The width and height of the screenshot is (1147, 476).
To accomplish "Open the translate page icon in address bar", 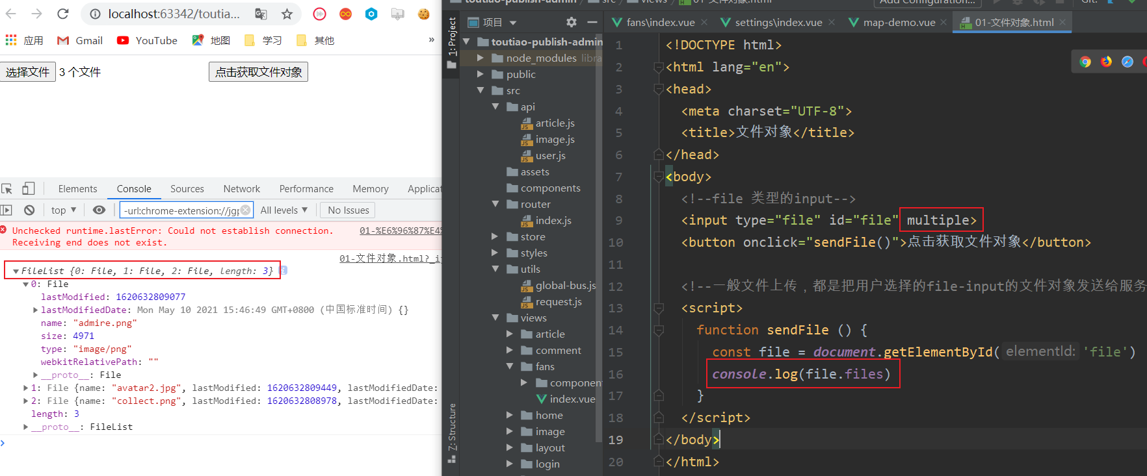I will [x=261, y=14].
